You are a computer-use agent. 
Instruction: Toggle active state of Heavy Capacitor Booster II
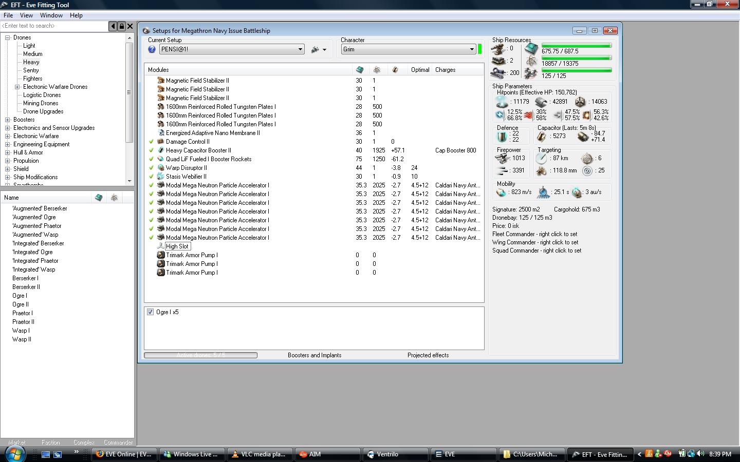click(151, 150)
